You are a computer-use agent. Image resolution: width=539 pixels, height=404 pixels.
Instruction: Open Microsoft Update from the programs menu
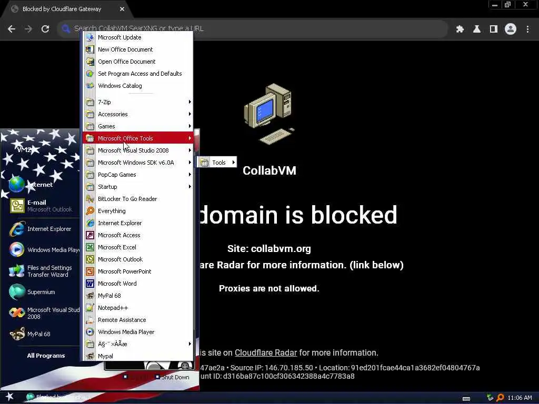click(x=138, y=37)
